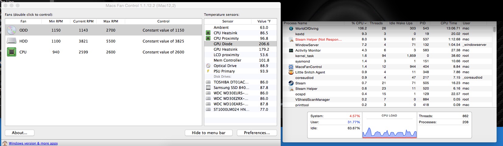Click the Sensor column header
503x146 pixels.
click(228, 21)
